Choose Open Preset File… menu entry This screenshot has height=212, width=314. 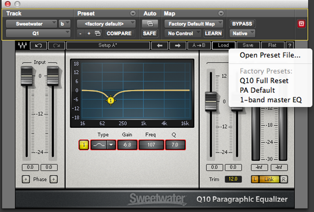coord(270,55)
